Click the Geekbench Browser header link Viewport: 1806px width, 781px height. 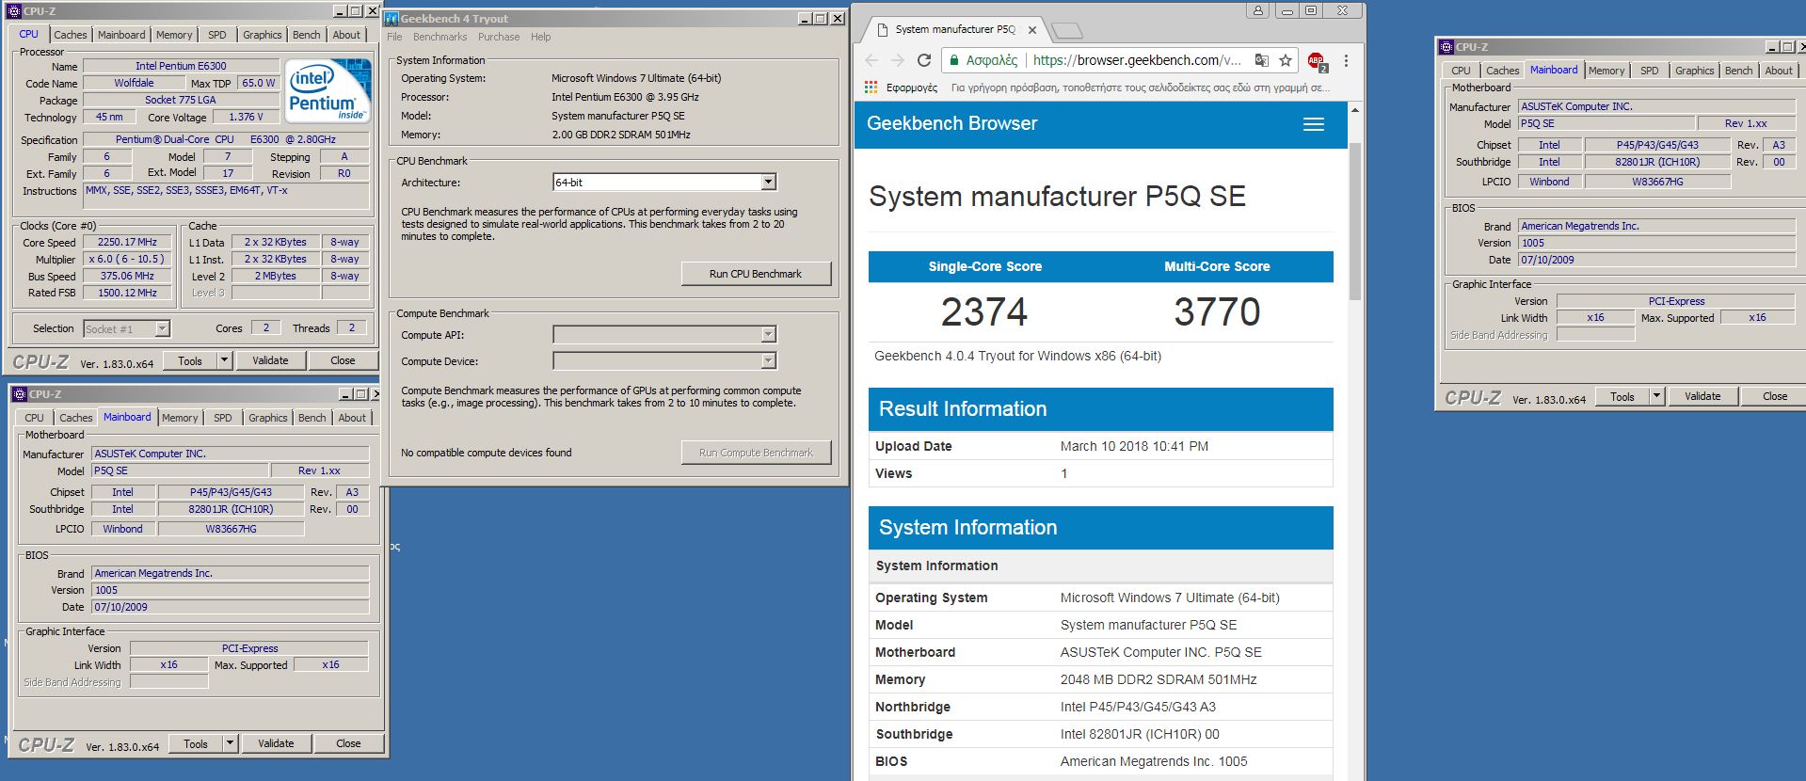(x=951, y=123)
